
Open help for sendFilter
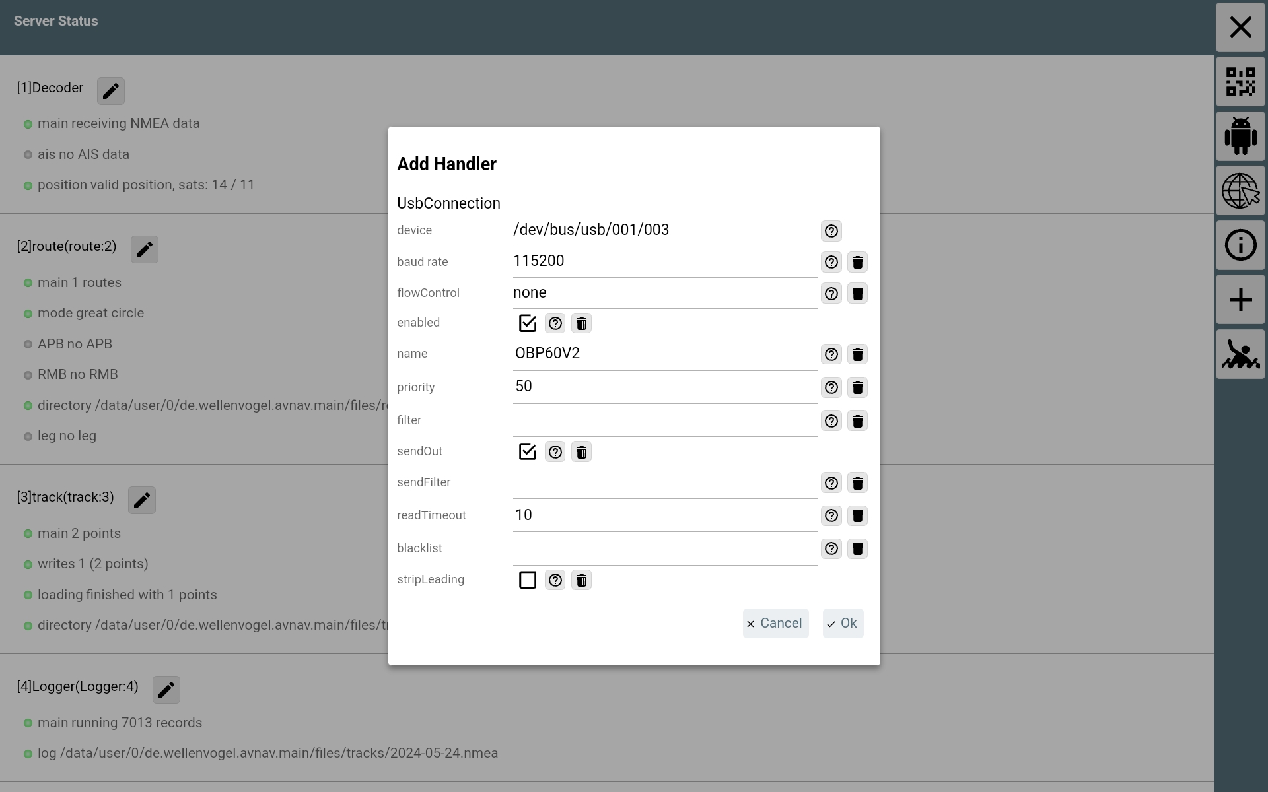coord(831,482)
